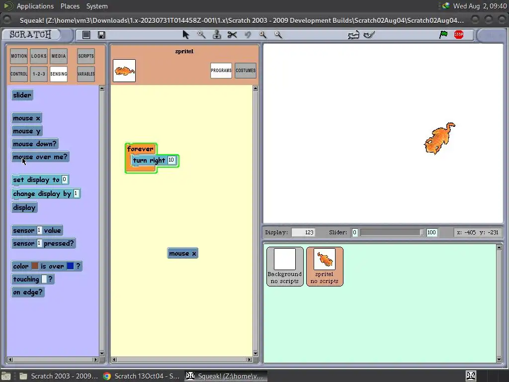
Task: Click the white swatch in touching block
Action: [x=44, y=279]
